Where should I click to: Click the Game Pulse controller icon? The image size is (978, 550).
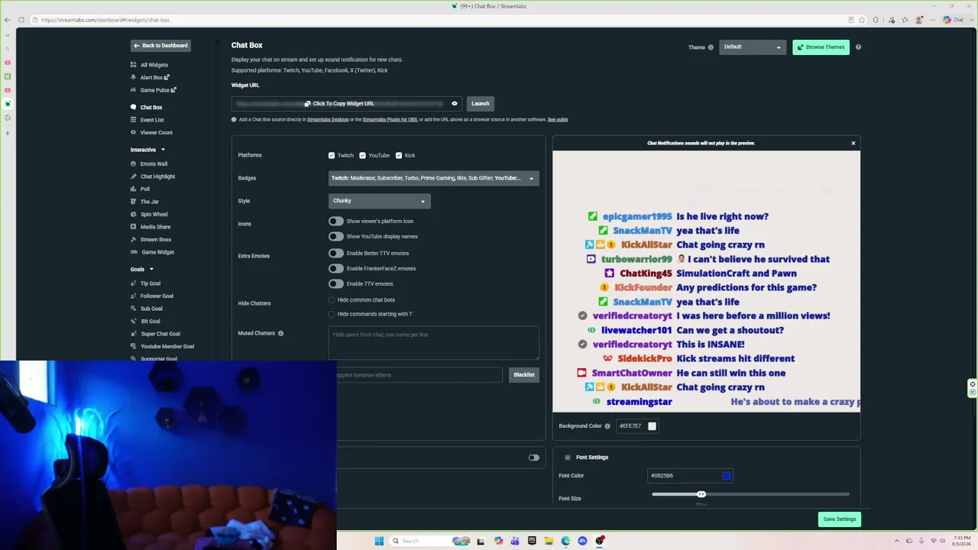[x=133, y=90]
